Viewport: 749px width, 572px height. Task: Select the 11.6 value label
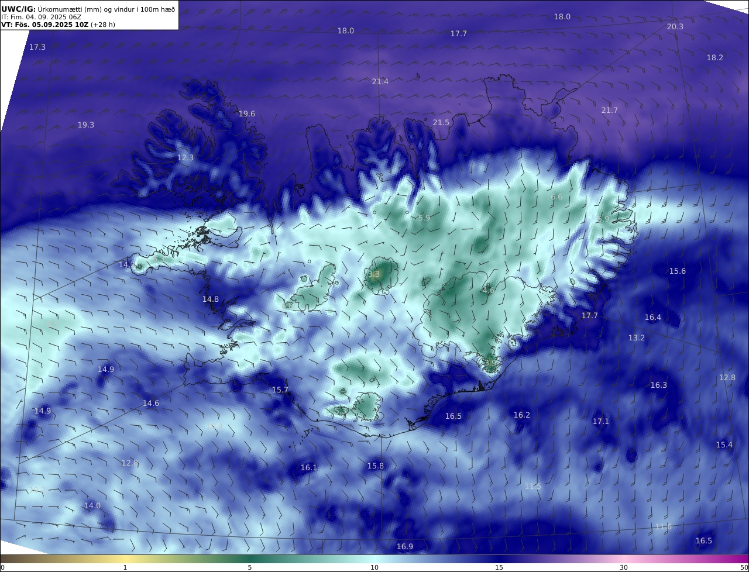coord(663,526)
